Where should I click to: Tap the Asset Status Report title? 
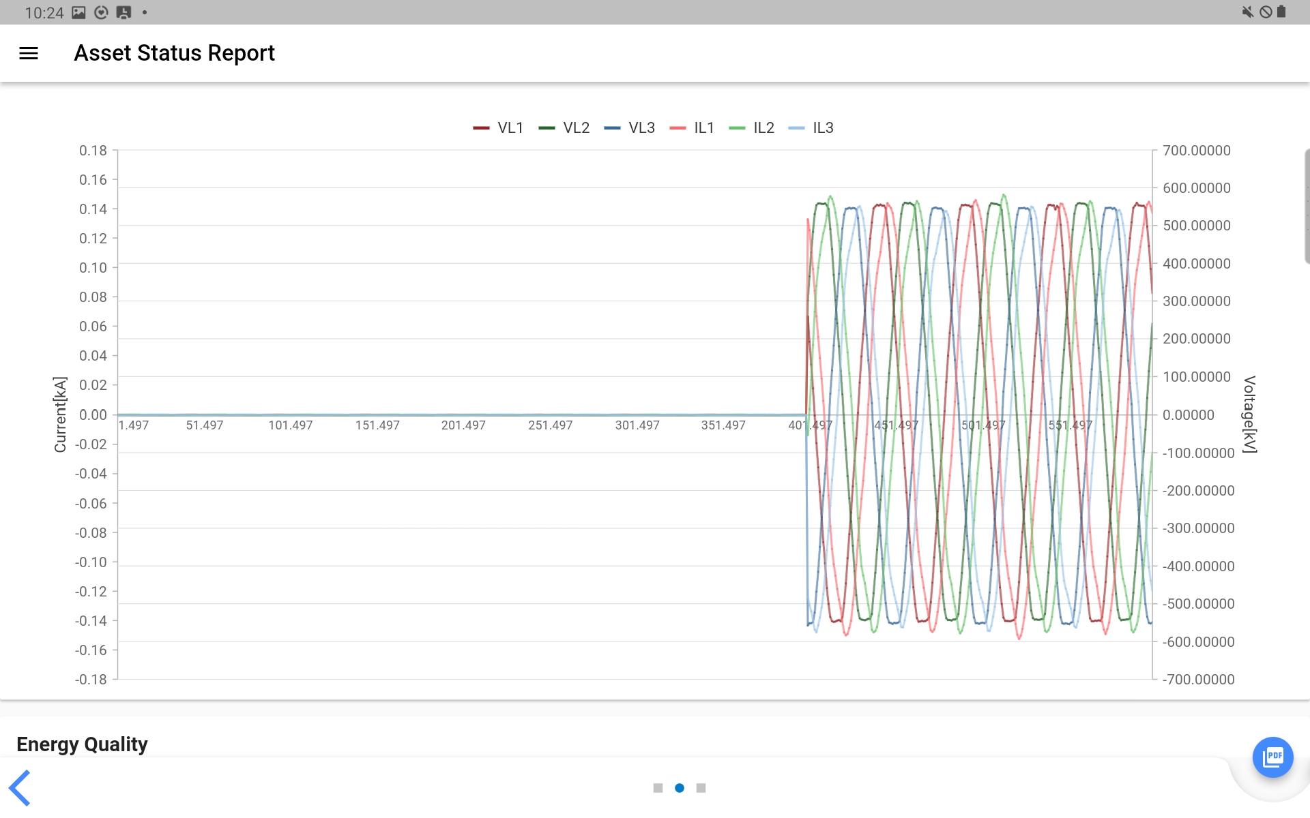coord(175,52)
